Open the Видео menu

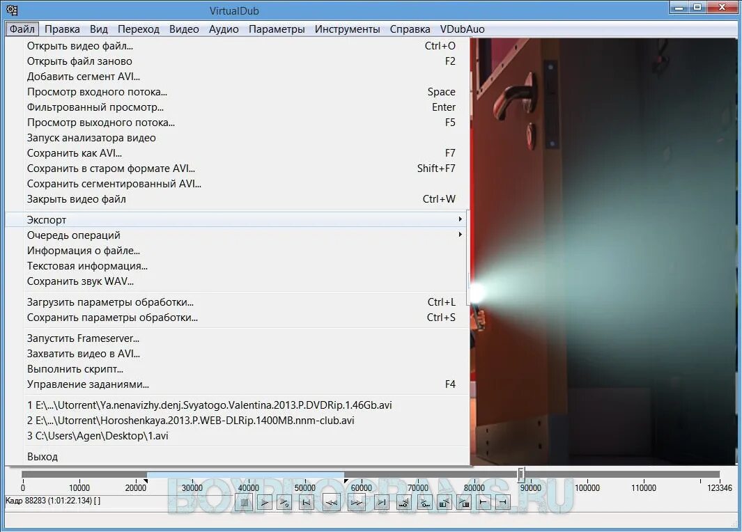184,29
